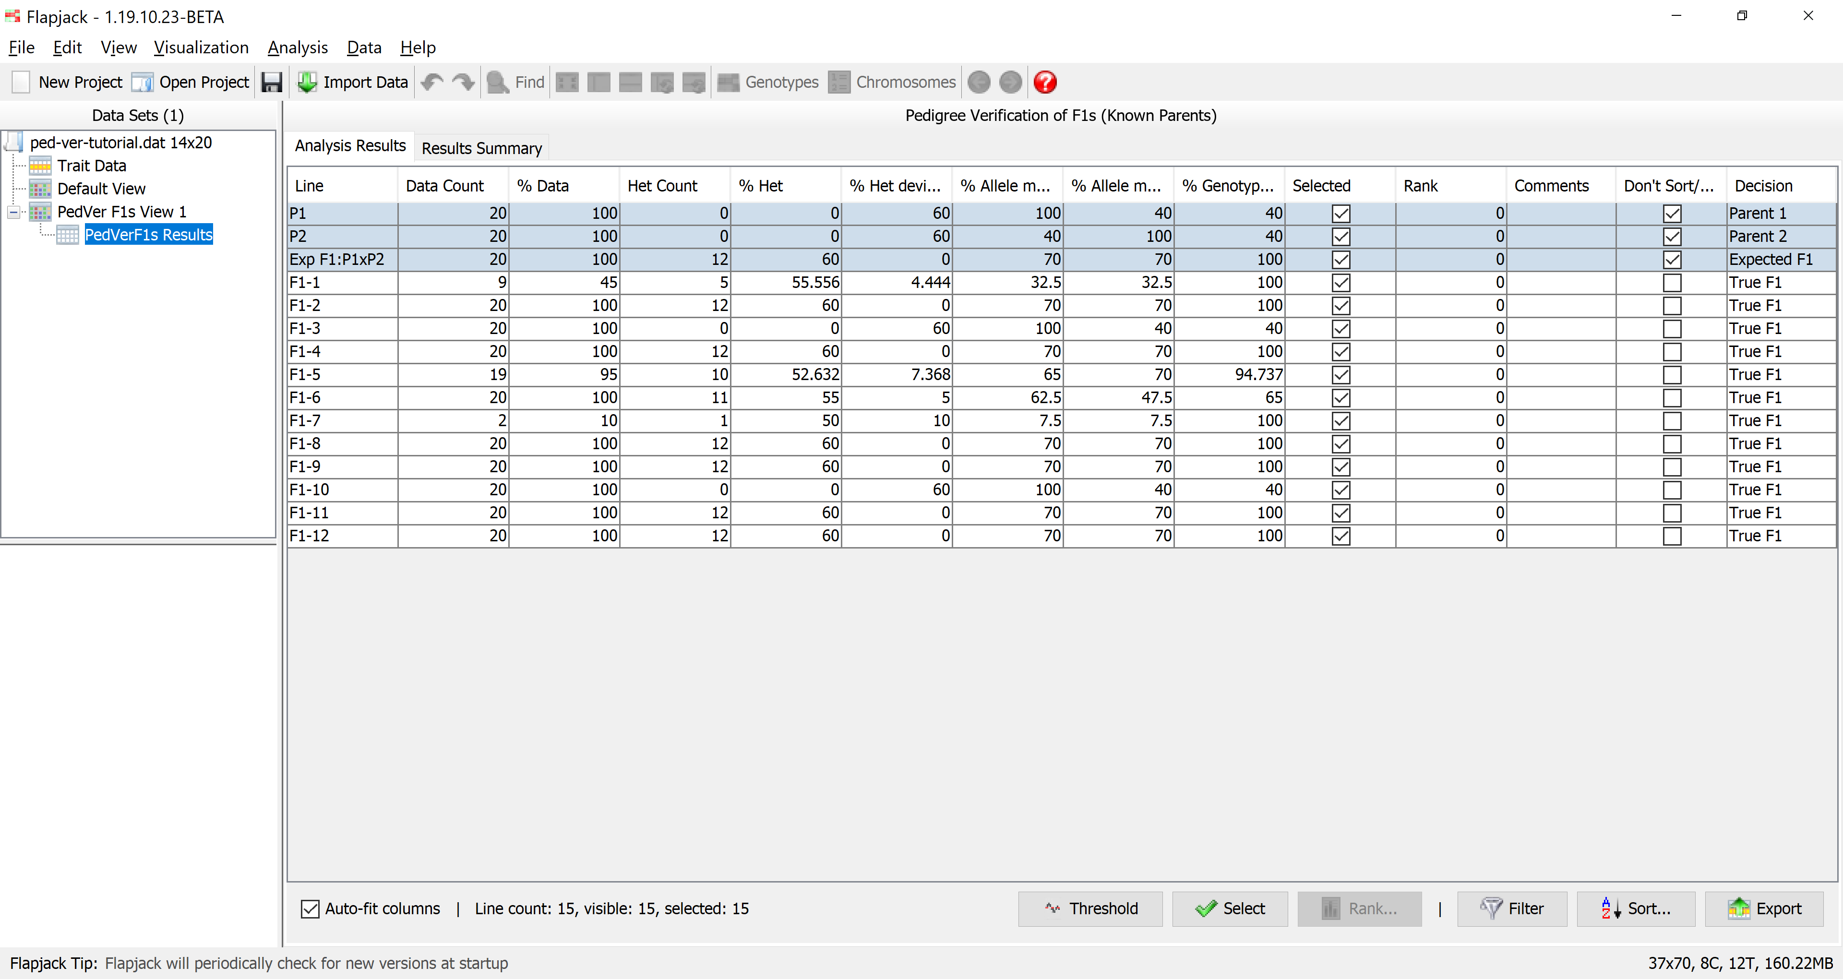This screenshot has width=1843, height=979.
Task: Click the horizontal split-panel toolbar icon
Action: 630,82
